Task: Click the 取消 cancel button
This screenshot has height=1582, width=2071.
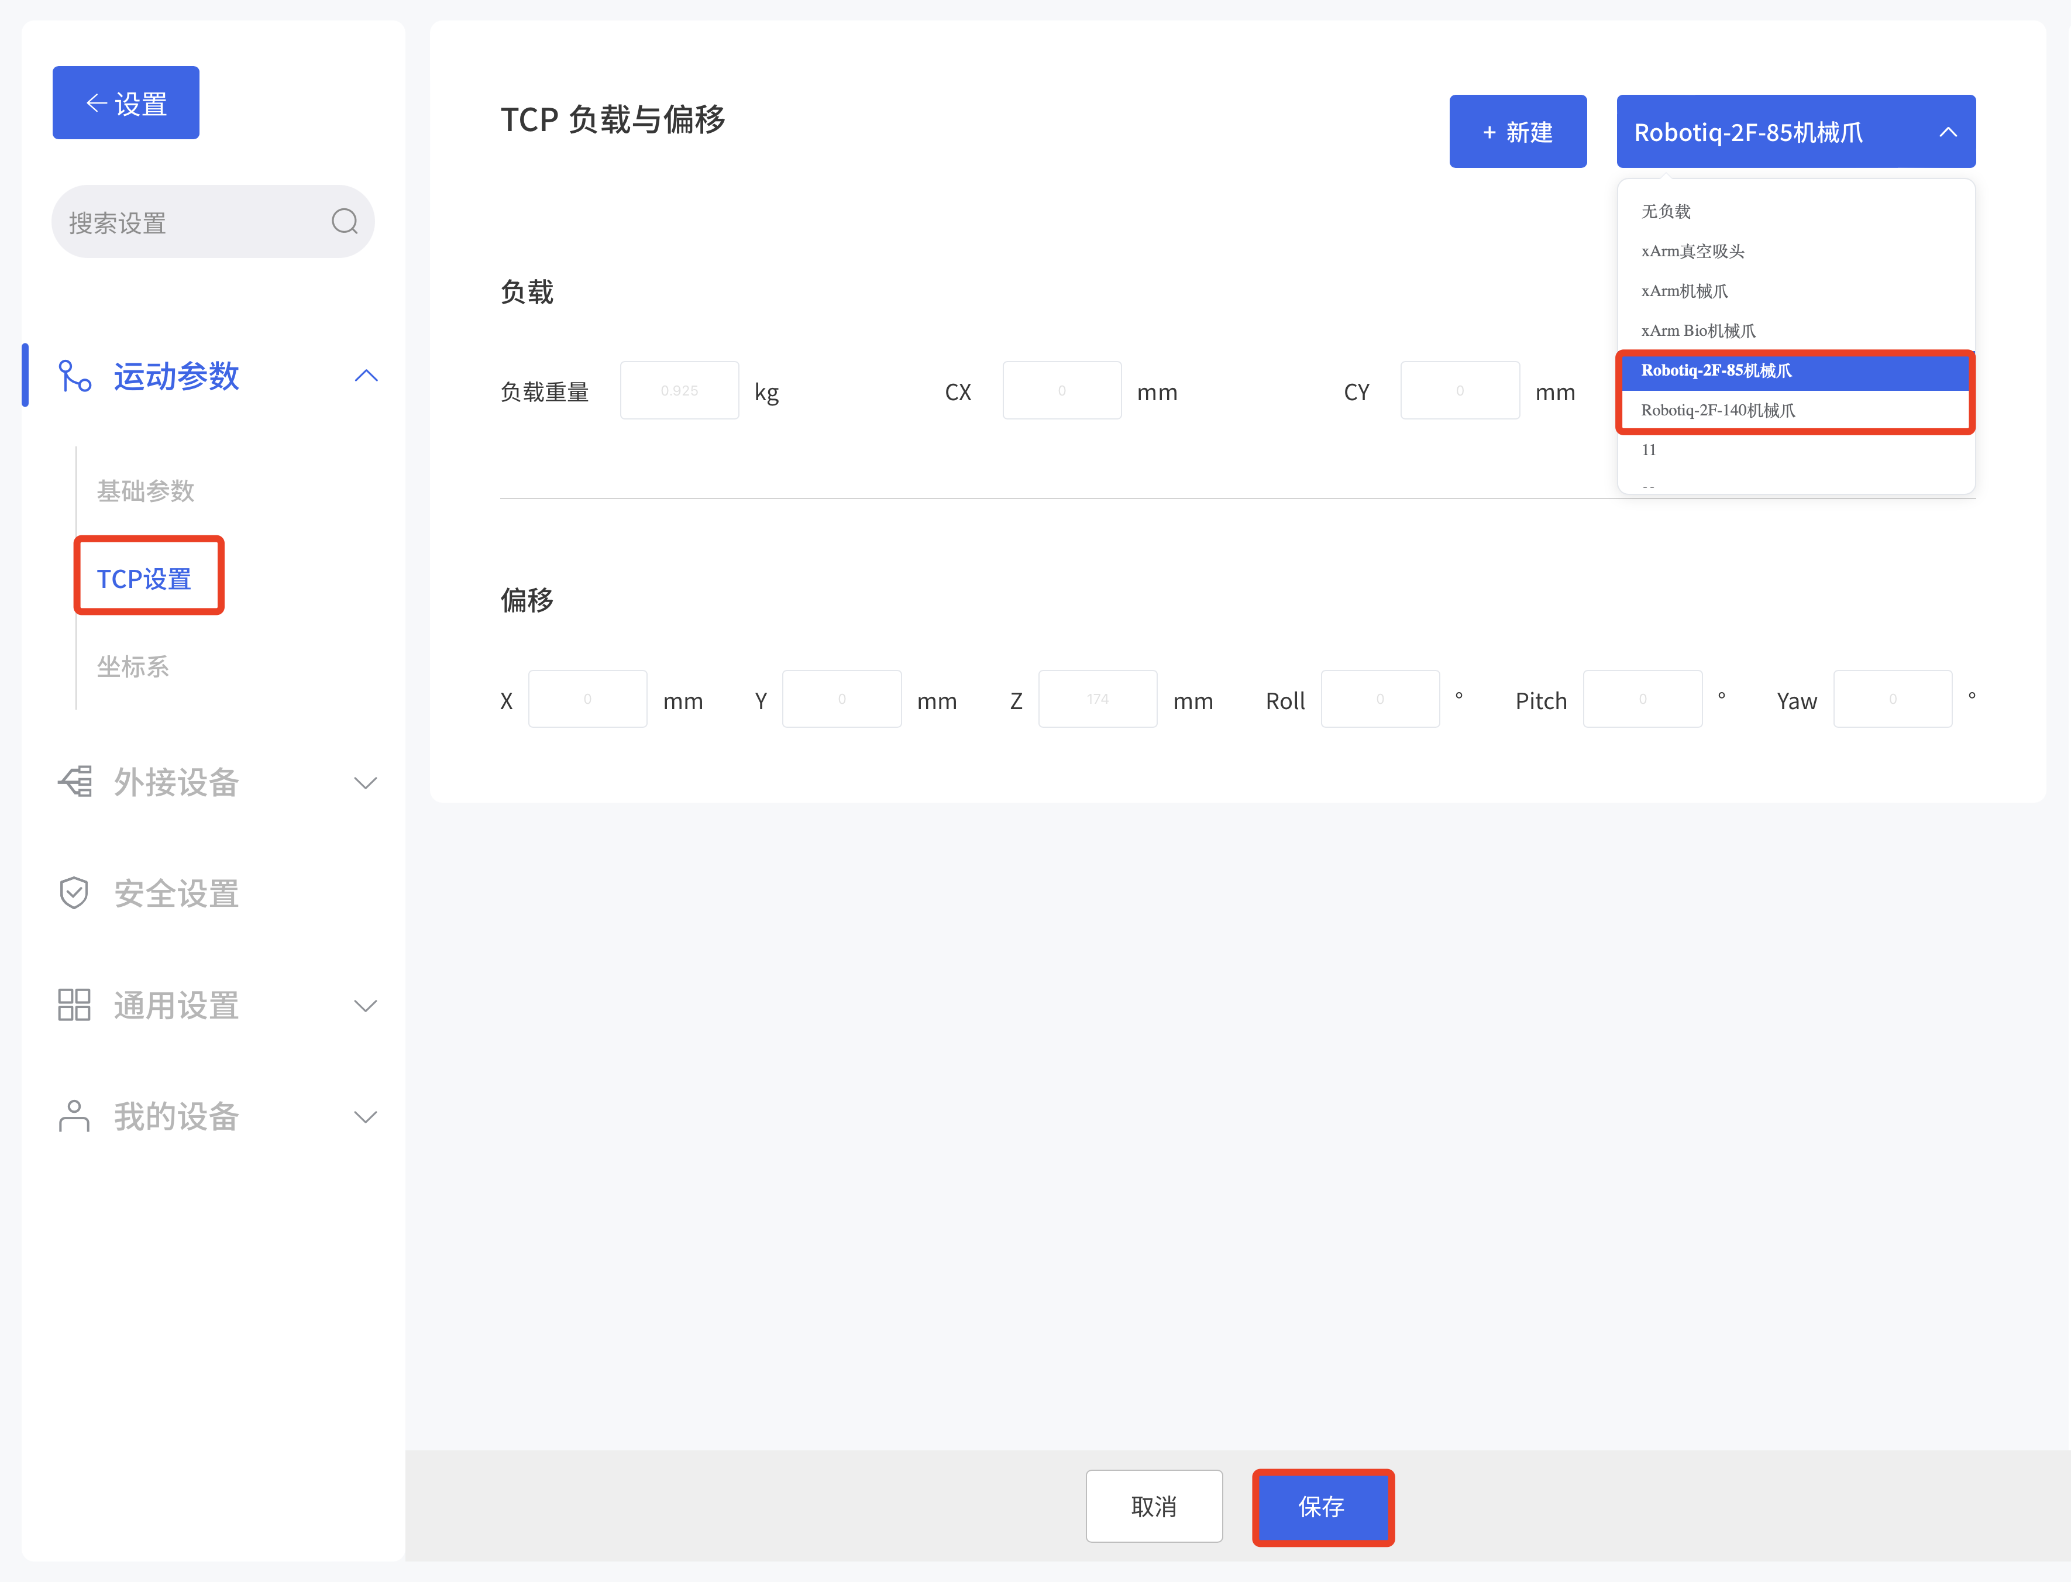Action: point(1154,1506)
